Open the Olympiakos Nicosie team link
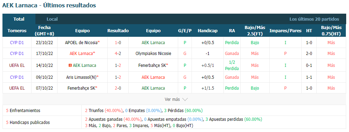This screenshot has height=132, width=349. (x=153, y=53)
